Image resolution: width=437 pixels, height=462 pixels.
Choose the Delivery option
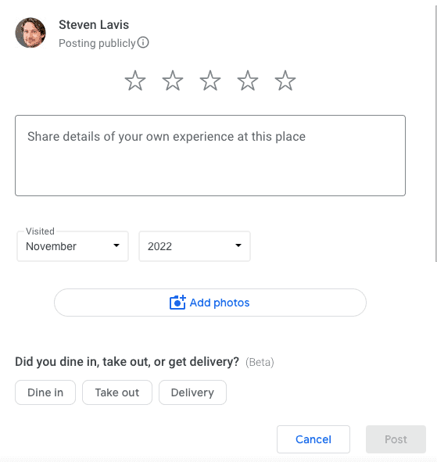click(193, 392)
